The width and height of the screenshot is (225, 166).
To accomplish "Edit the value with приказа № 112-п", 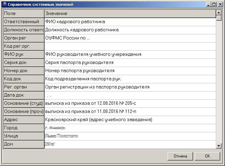I will [x=130, y=112].
